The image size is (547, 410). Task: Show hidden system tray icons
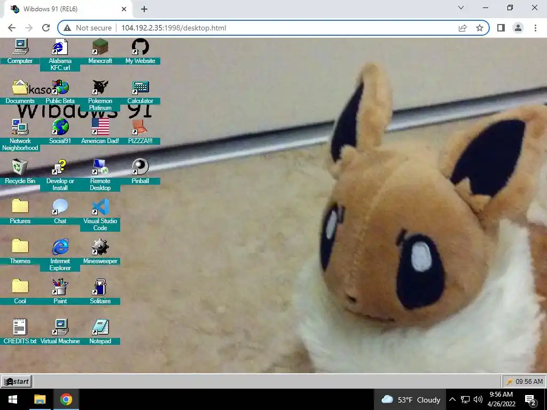pos(452,399)
